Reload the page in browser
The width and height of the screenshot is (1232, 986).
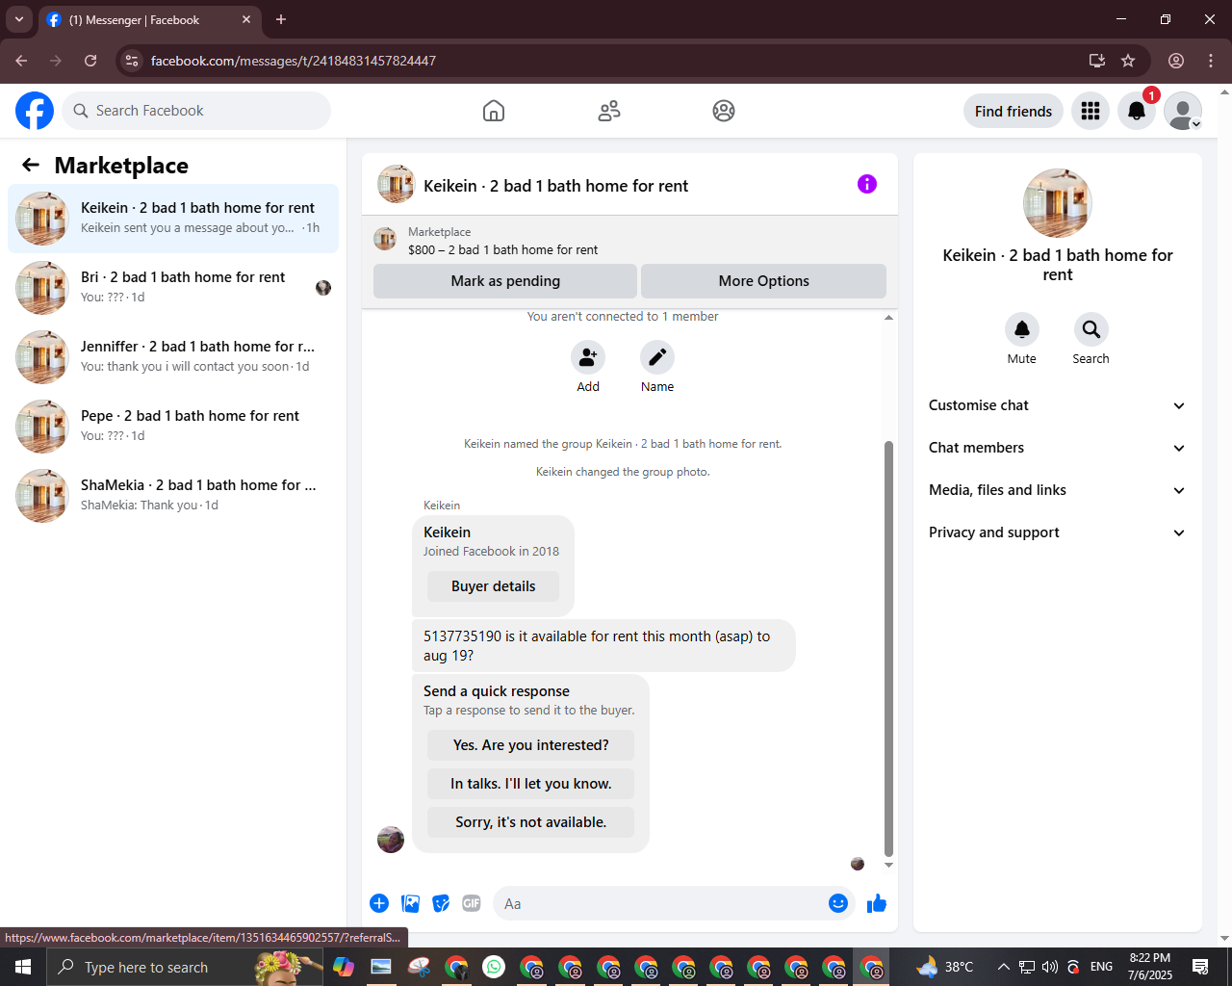coord(90,61)
